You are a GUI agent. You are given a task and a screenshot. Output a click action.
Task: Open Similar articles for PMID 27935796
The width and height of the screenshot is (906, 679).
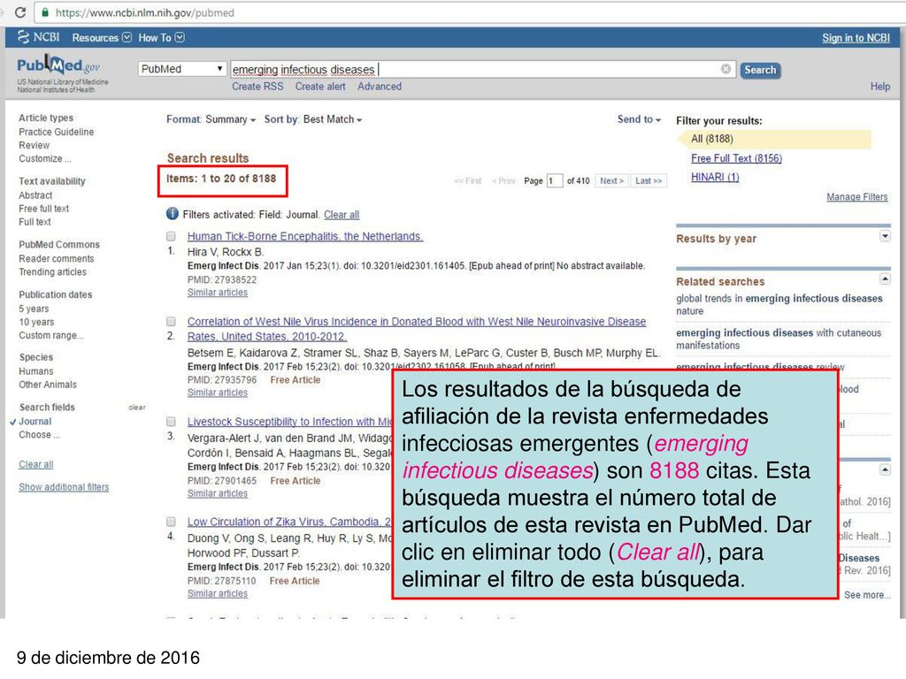218,393
